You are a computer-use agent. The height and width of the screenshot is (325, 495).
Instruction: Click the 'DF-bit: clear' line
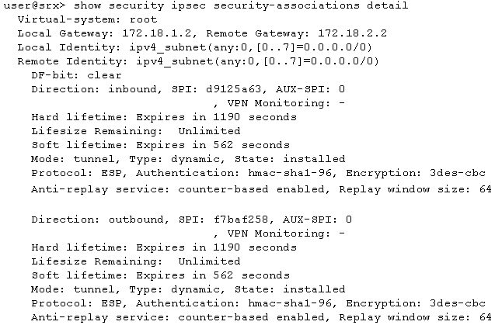pos(76,75)
